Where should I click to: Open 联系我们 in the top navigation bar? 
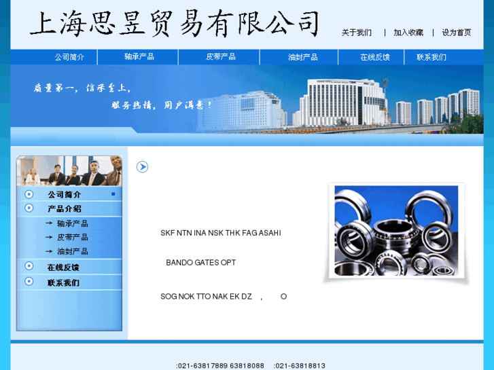tap(431, 57)
